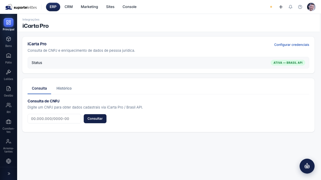
Task: Focus the CNPJ input field
Action: coord(54,119)
